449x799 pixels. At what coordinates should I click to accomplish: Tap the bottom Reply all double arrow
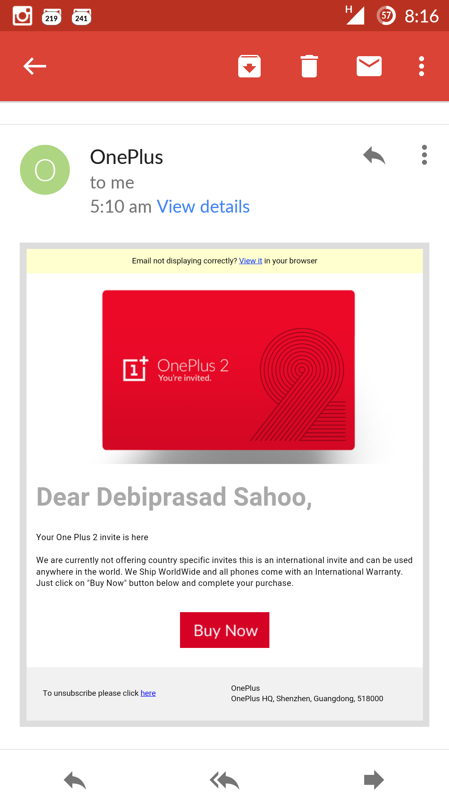click(x=224, y=780)
